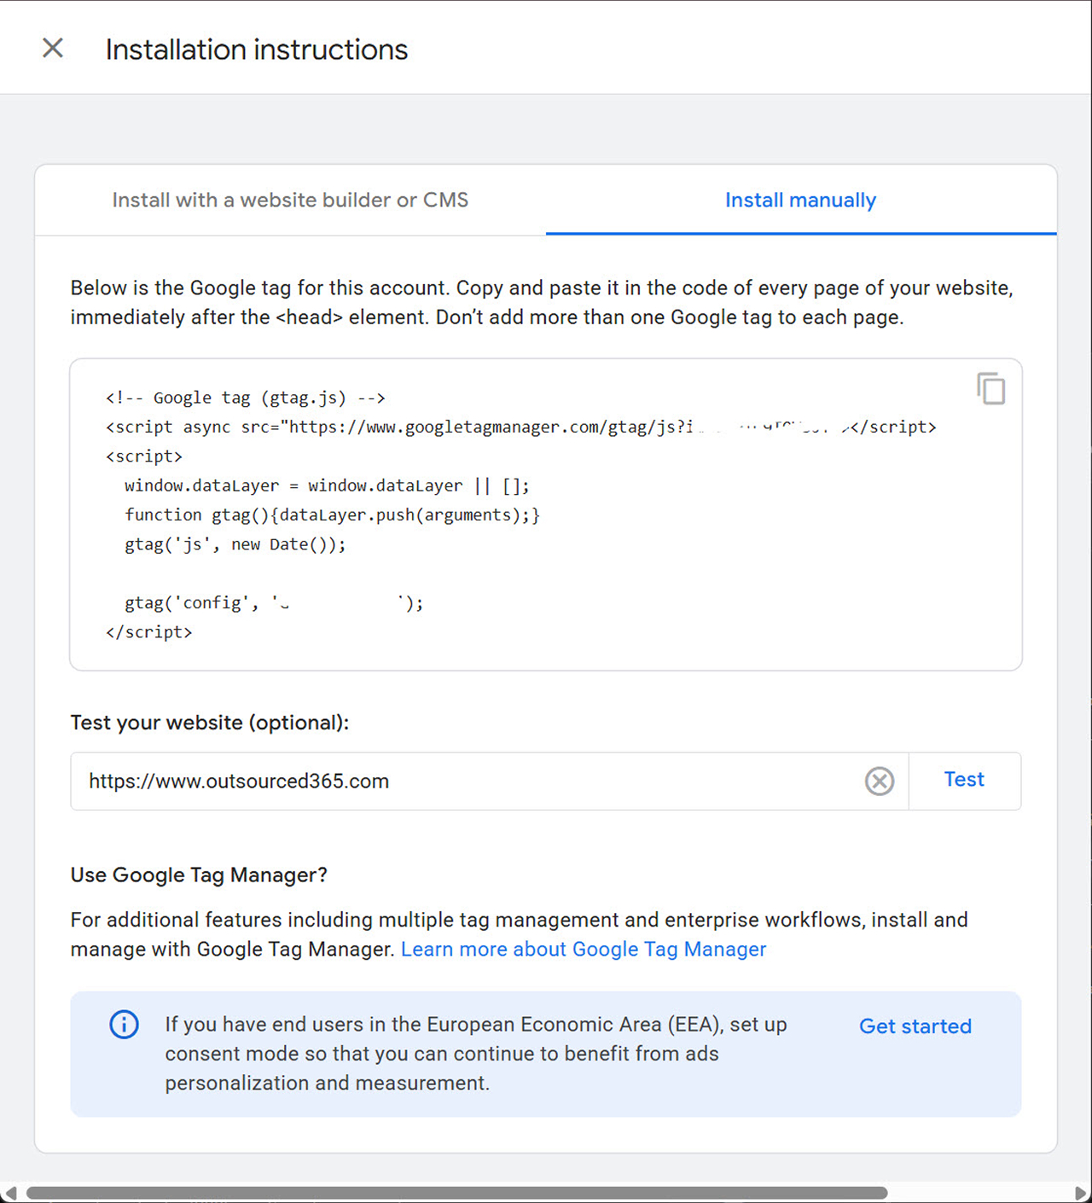Image resolution: width=1092 pixels, height=1203 pixels.
Task: Click the 'Below is the Google tag' instruction paragraph
Action: (x=542, y=302)
